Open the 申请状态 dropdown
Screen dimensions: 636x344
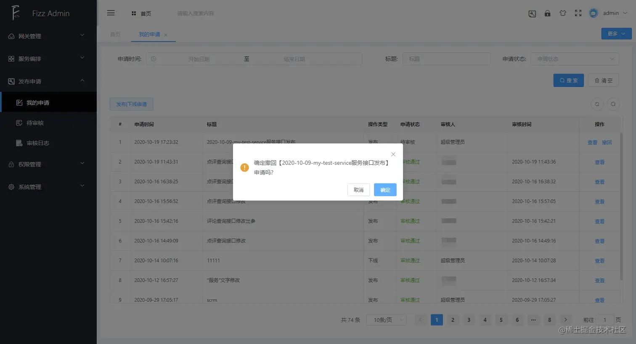[575, 59]
